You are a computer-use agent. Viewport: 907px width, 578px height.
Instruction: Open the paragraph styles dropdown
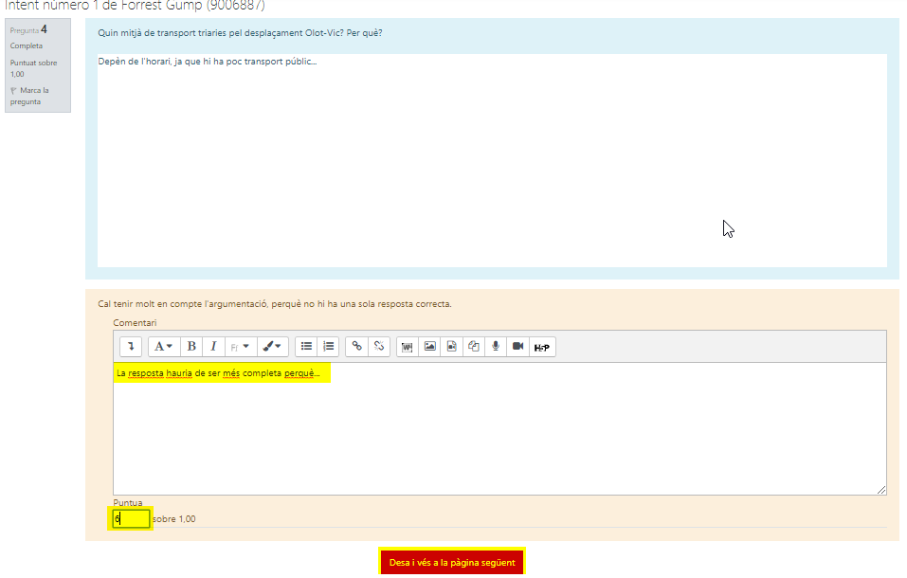tap(163, 347)
